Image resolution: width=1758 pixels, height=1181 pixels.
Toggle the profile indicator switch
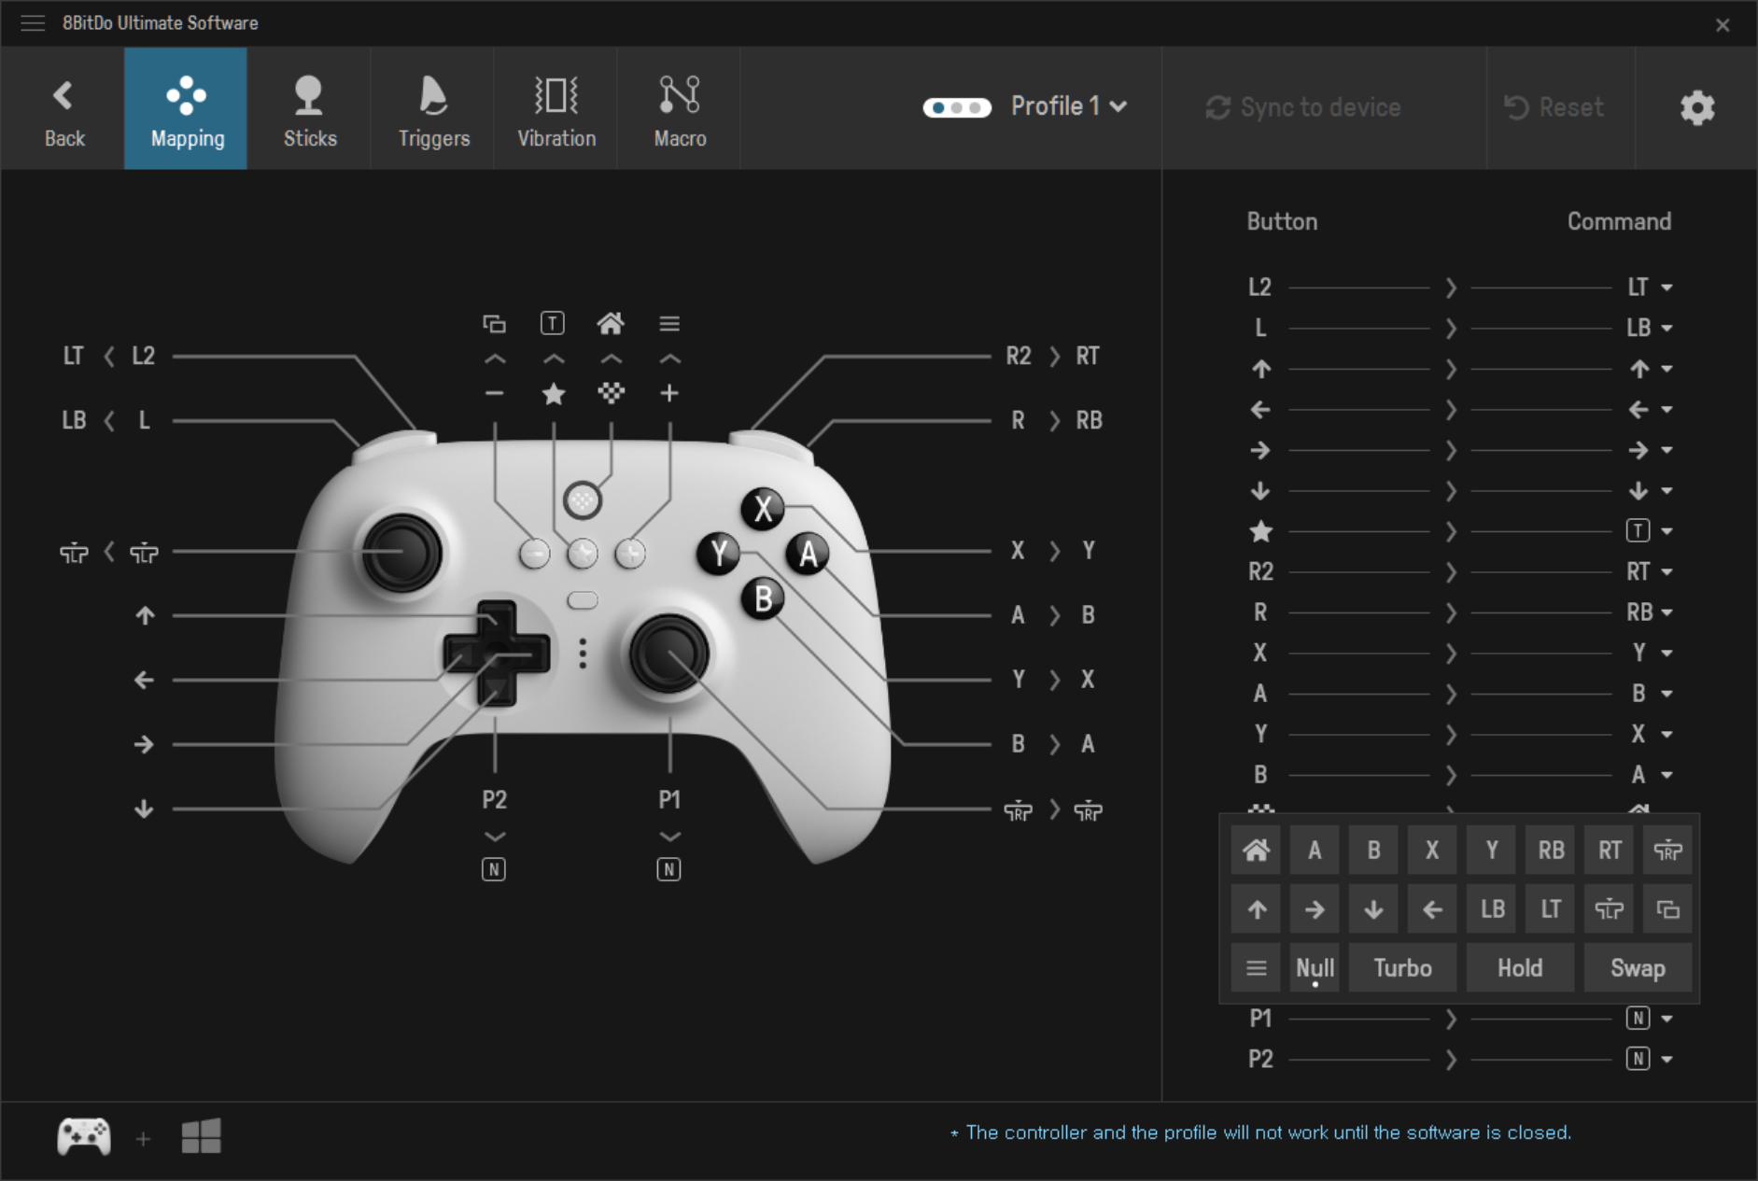pyautogui.click(x=957, y=107)
